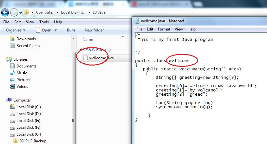Screen dimensions: 267x144
Task: Open Videos library
Action: click(22, 87)
